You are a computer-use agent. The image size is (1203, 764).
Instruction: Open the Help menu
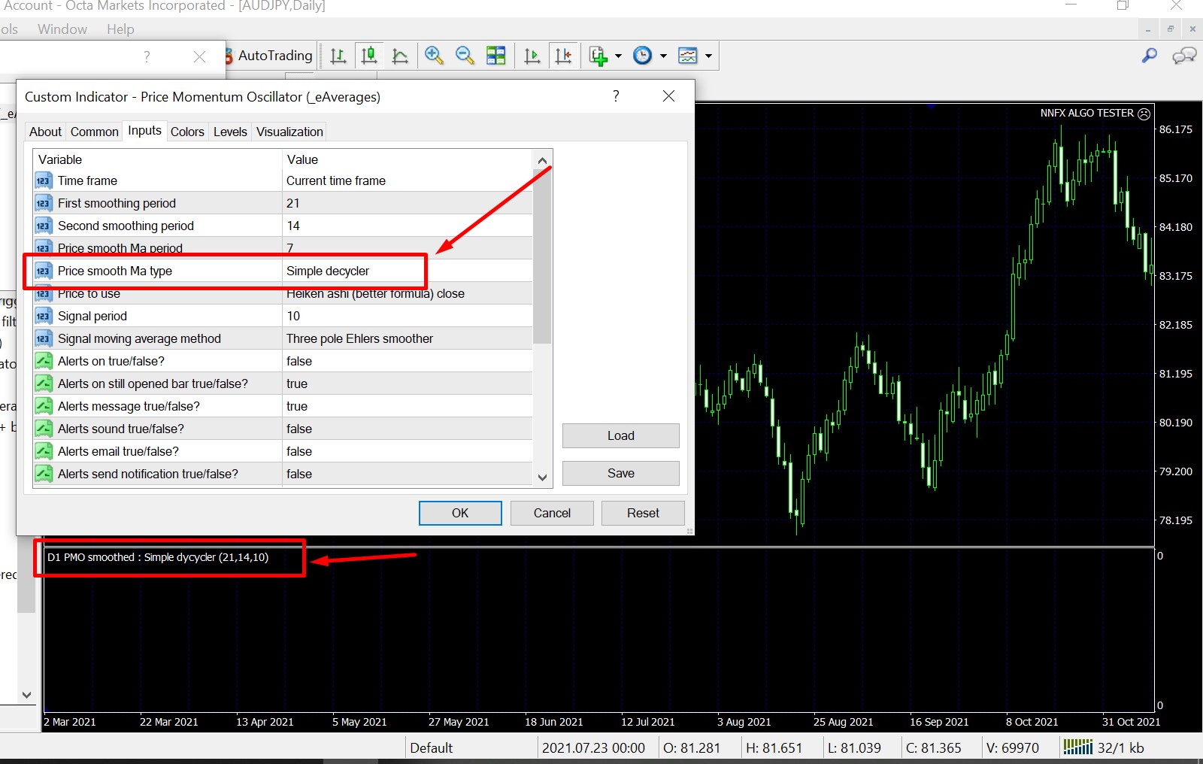120,29
